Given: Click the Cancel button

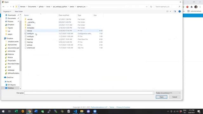Looking at the screenshot, I should [x=174, y=97].
